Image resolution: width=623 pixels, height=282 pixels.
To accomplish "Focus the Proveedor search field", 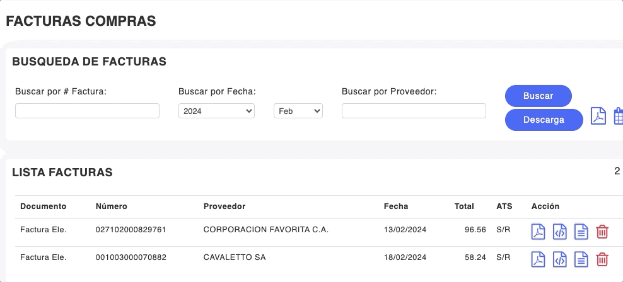I will tap(414, 111).
